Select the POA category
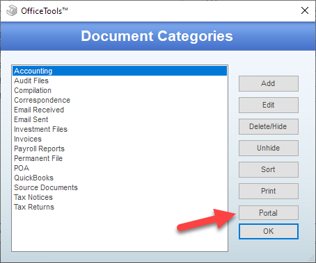The width and height of the screenshot is (316, 263). tap(120, 168)
